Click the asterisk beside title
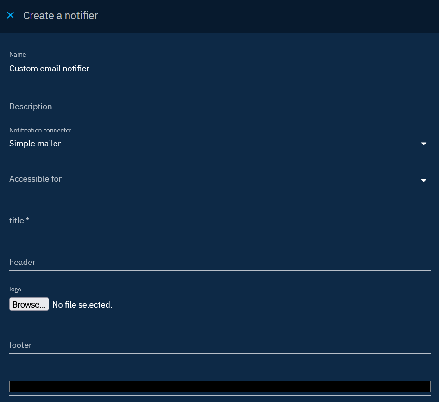The width and height of the screenshot is (439, 402). tap(28, 220)
